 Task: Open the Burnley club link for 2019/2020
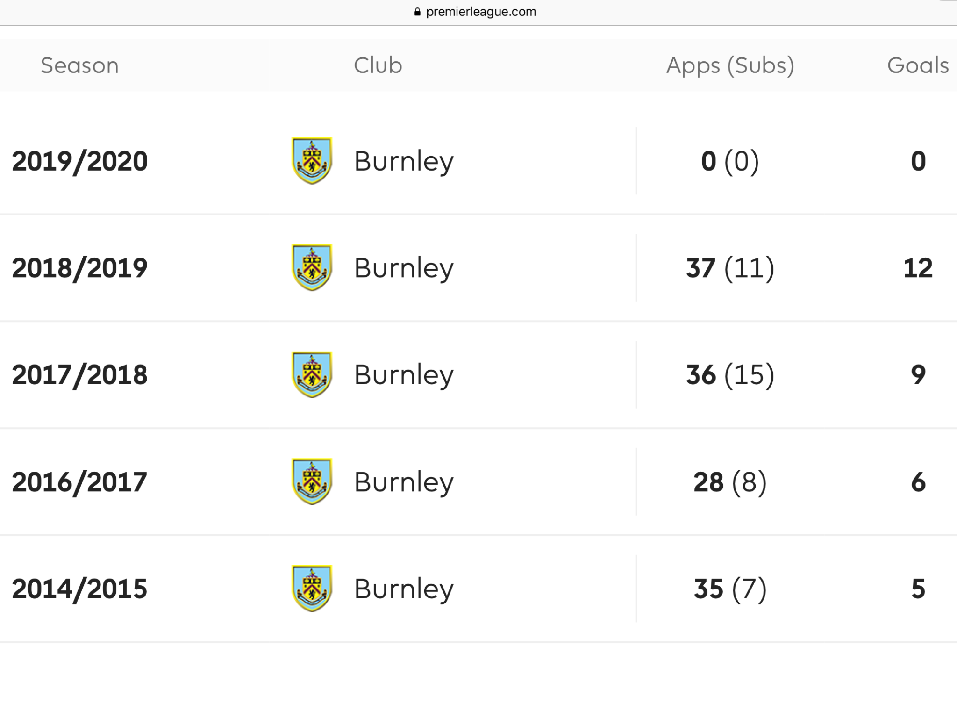404,162
